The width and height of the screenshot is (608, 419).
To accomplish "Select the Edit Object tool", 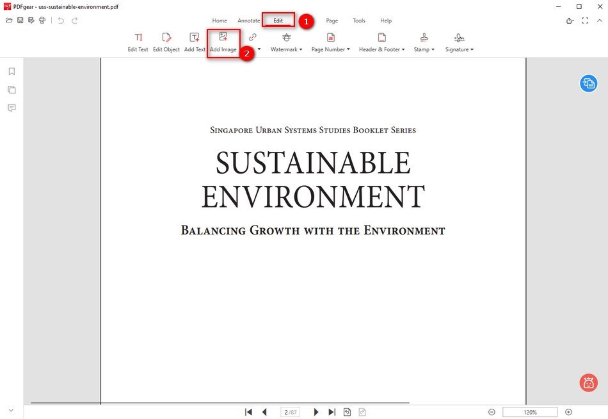I will 166,42.
